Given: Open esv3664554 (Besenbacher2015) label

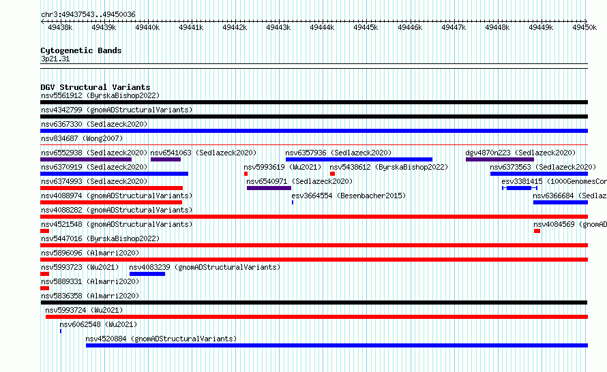Looking at the screenshot, I should point(349,196).
